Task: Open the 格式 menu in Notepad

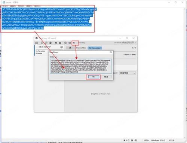Action: click(21, 6)
